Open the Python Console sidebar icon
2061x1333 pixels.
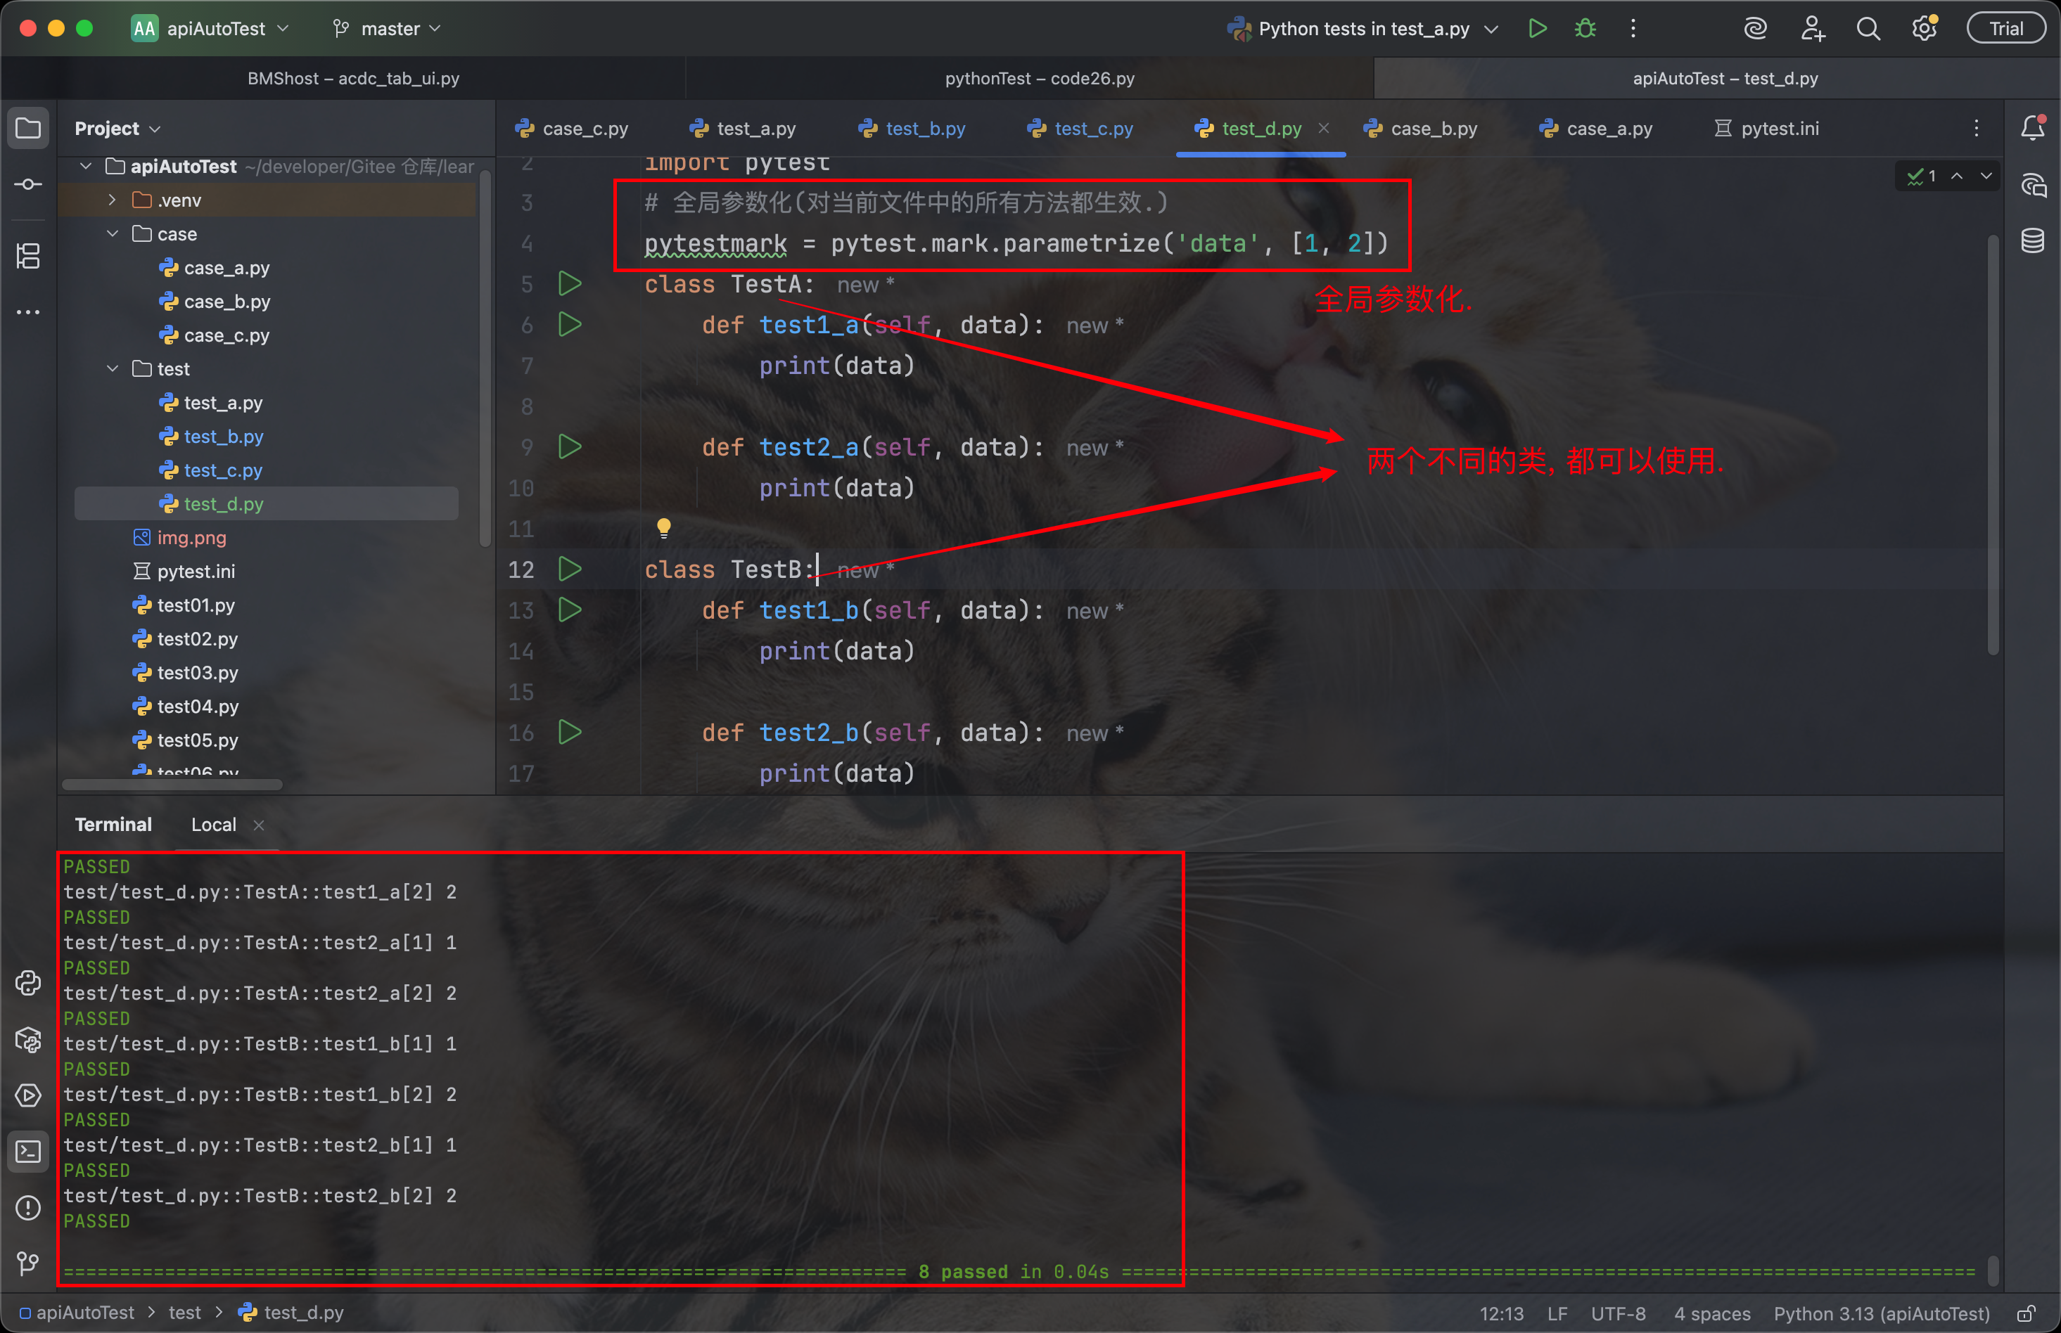27,984
